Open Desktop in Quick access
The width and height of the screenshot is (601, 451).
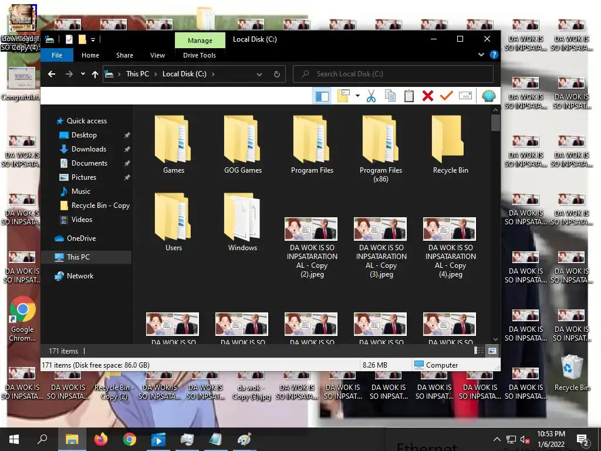(84, 135)
